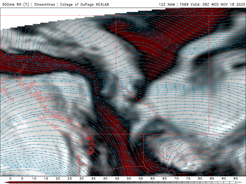The height and width of the screenshot is (184, 246).
Task: Click colorbar label "10"
Action: [x=34, y=178]
